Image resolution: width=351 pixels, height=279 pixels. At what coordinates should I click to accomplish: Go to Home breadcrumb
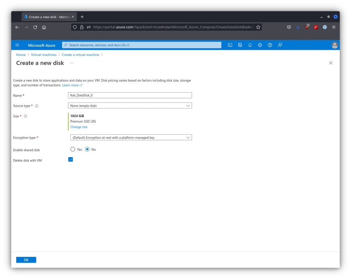21,55
